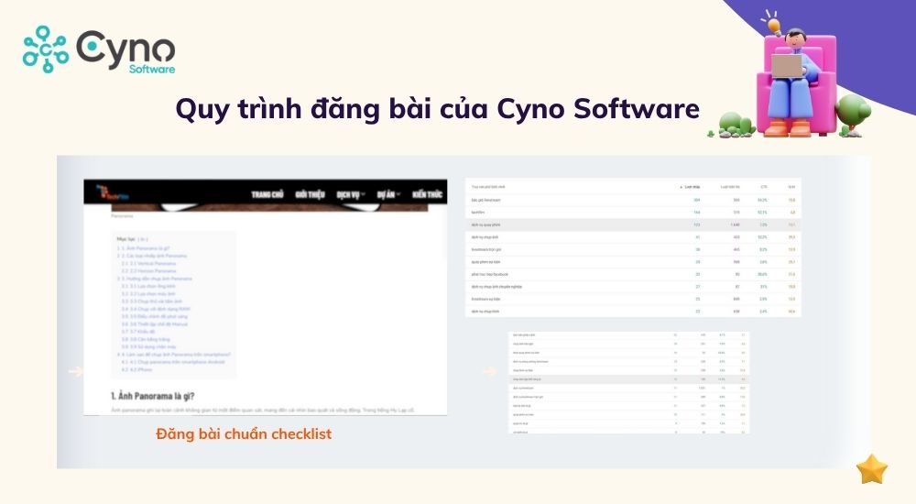Open the KIẾN THỨC menu item
This screenshot has height=504, width=916.
point(429,194)
